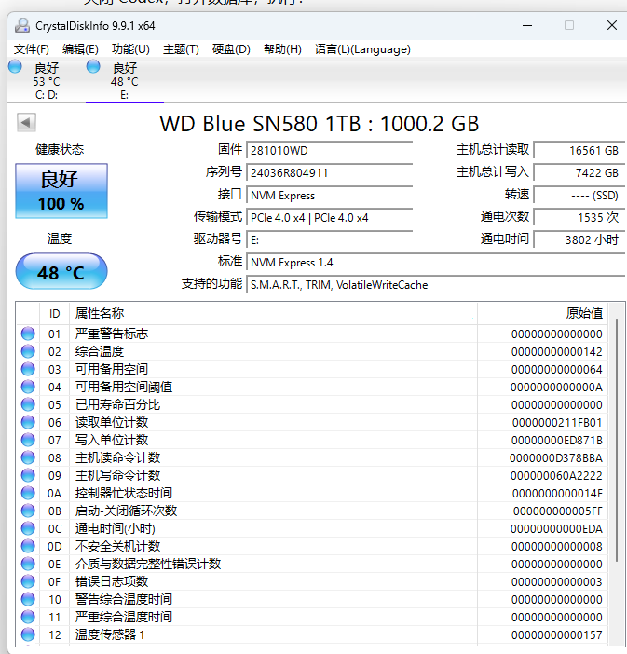The width and height of the screenshot is (627, 654).
Task: Click status dot for attribute 06 读取单位计数
Action: pos(28,423)
